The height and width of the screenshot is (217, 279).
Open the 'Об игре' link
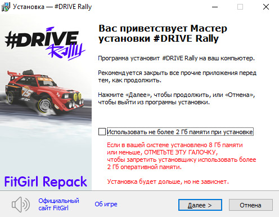pyautogui.click(x=106, y=204)
